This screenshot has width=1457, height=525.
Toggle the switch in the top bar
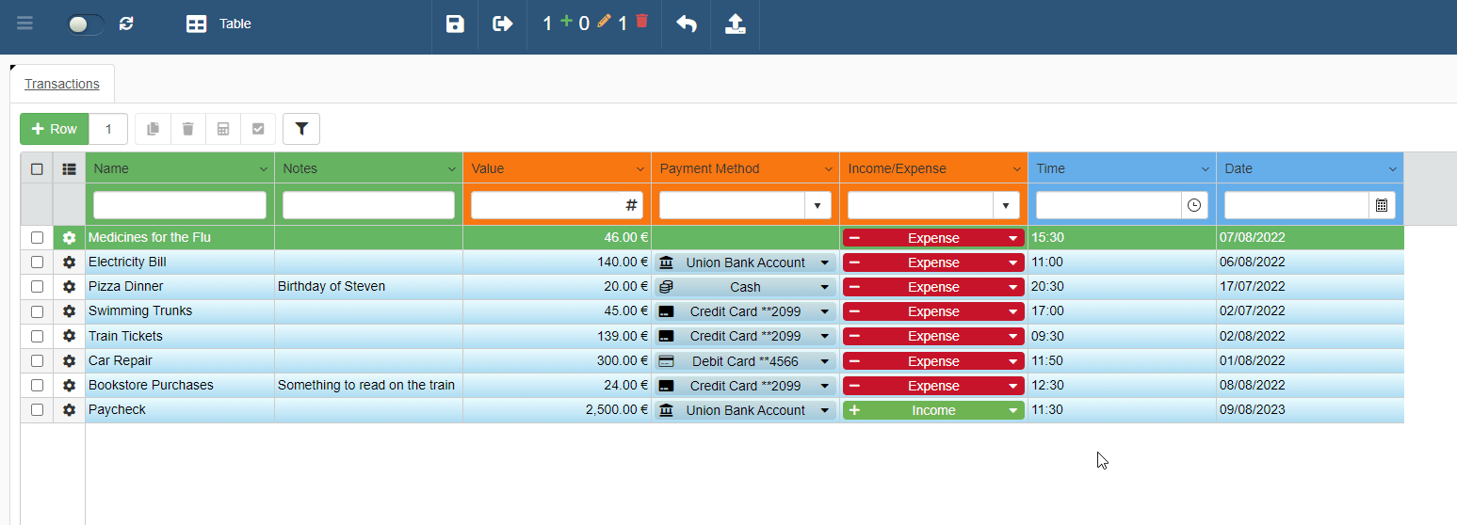pos(85,24)
